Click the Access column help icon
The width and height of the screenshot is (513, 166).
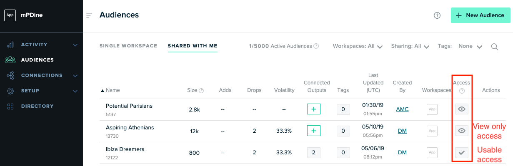pos(462,91)
